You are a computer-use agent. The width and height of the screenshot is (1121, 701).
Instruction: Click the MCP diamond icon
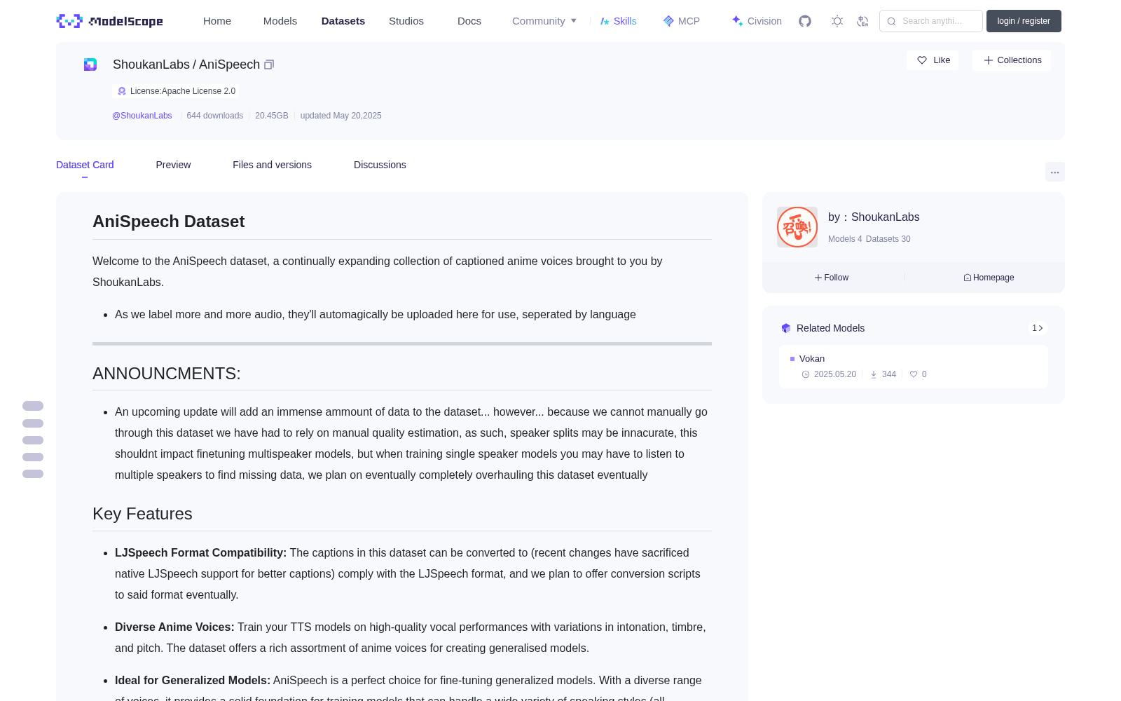click(x=668, y=21)
